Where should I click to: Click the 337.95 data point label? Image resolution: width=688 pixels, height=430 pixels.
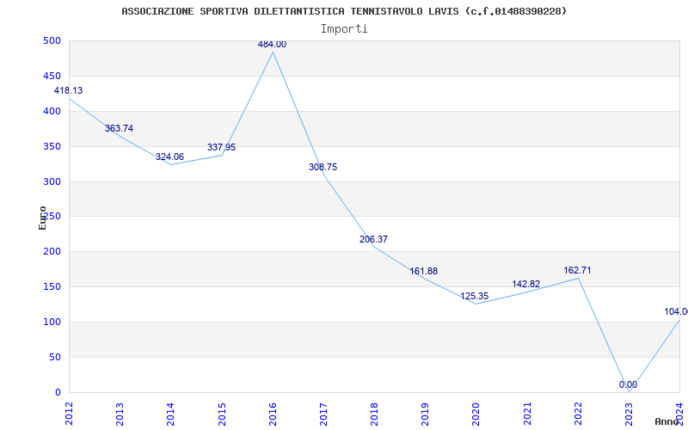tap(222, 147)
